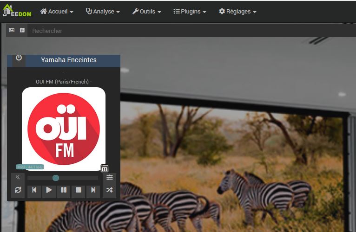Open the Outils menu
This screenshot has height=232, width=356.
(x=147, y=11)
